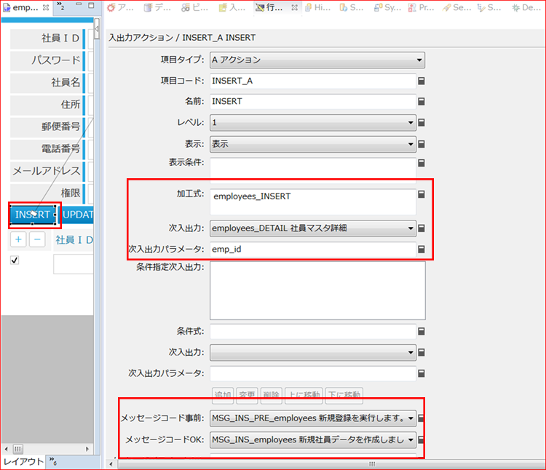
Task: Click the calculator icon beside メッセージコード事前
Action: pos(421,418)
